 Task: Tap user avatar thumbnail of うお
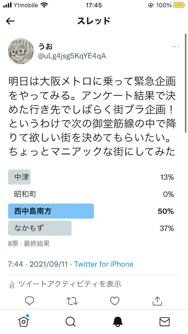(x=21, y=51)
